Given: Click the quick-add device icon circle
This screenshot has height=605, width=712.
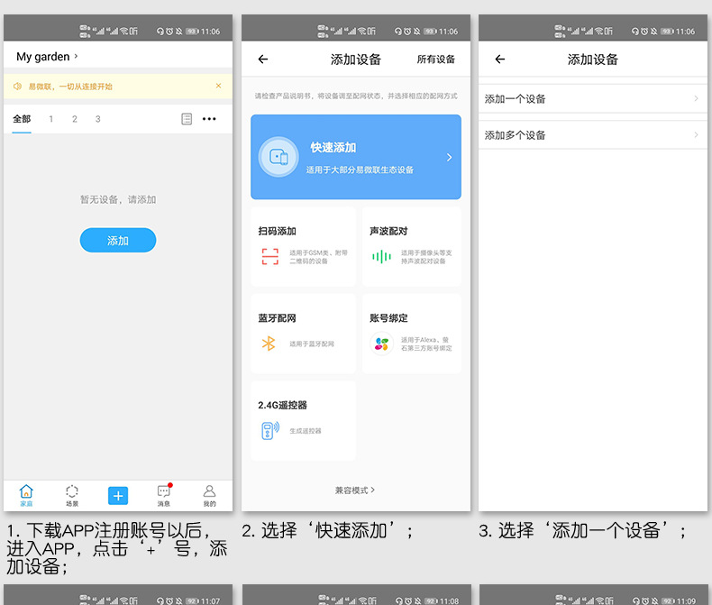Looking at the screenshot, I should pos(278,157).
